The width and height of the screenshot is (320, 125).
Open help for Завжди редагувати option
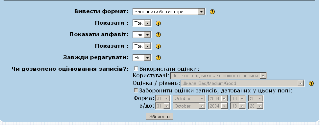(x=159, y=58)
